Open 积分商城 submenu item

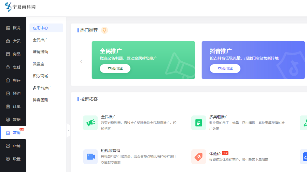(40, 76)
